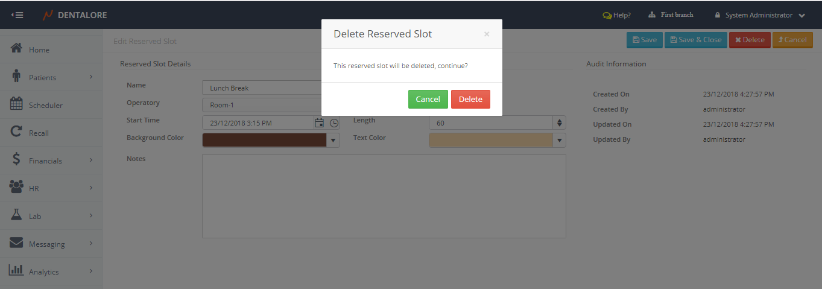
Task: Open the System Administrator user dropdown
Action: coord(759,15)
